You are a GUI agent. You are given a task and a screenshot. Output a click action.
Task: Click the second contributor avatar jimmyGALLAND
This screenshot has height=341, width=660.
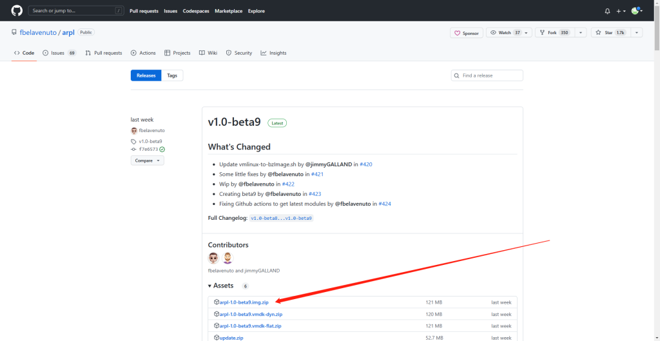(x=228, y=258)
